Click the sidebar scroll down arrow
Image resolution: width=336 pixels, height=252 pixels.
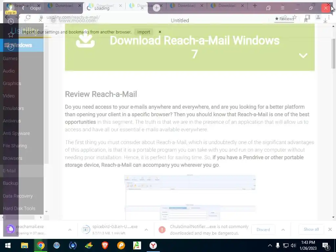coord(46,212)
